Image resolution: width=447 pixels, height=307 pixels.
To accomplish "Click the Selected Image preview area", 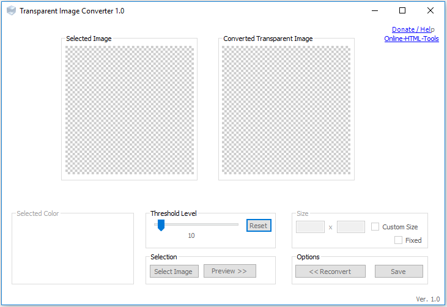I will pyautogui.click(x=130, y=110).
